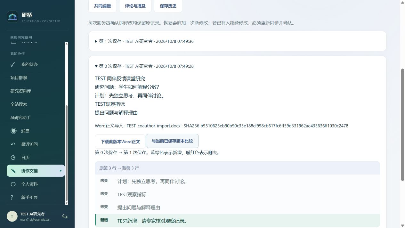Viewport: 405px width, 228px height.
Task: Click the 新手引导 question mark icon
Action: click(12, 198)
